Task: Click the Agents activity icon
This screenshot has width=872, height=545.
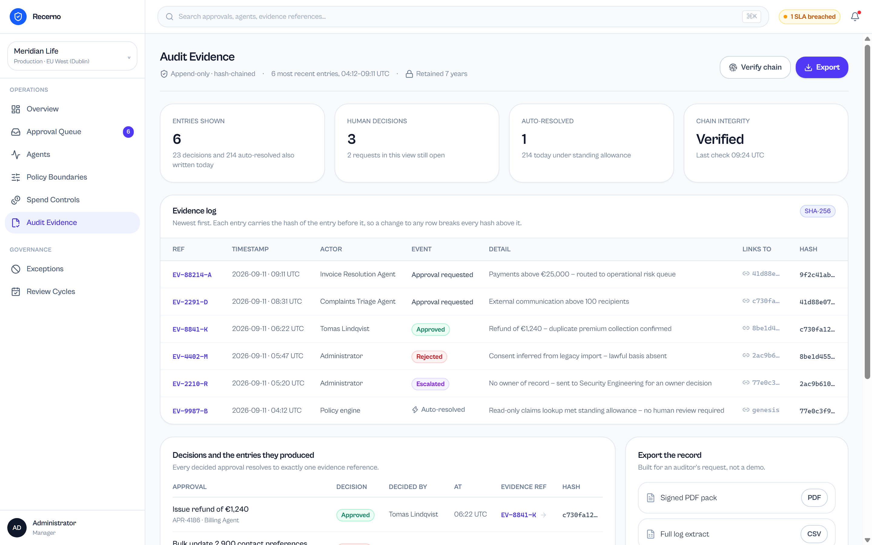Action: tap(15, 155)
